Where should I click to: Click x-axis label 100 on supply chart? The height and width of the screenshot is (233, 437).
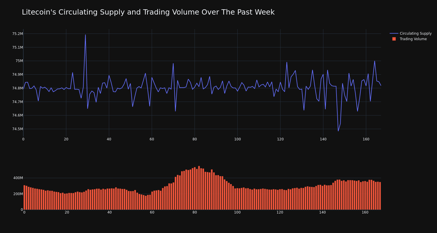237,139
